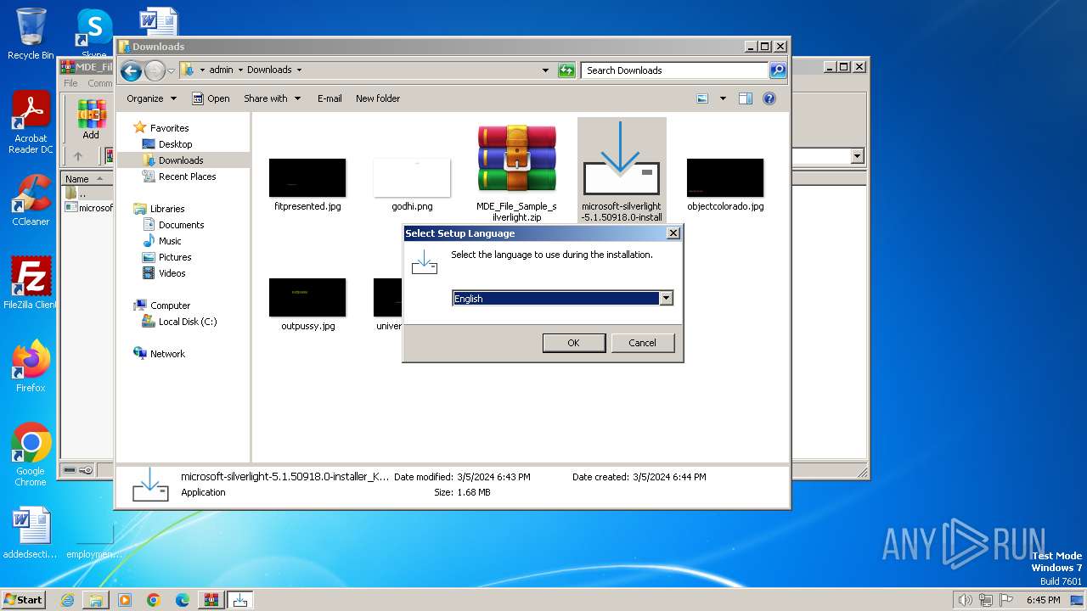
Task: Click the Start button
Action: 24,599
